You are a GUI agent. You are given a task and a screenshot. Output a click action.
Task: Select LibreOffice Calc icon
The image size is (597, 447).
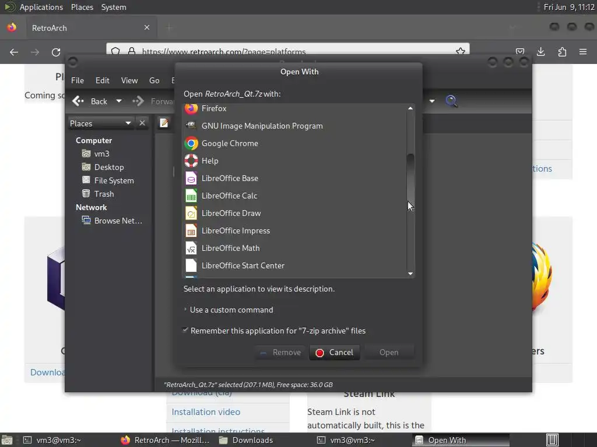(x=191, y=196)
